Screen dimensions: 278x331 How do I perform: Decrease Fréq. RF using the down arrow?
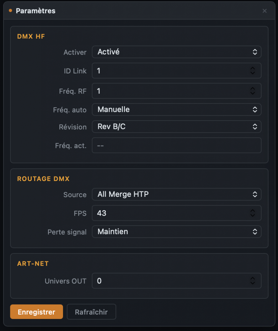252,93
